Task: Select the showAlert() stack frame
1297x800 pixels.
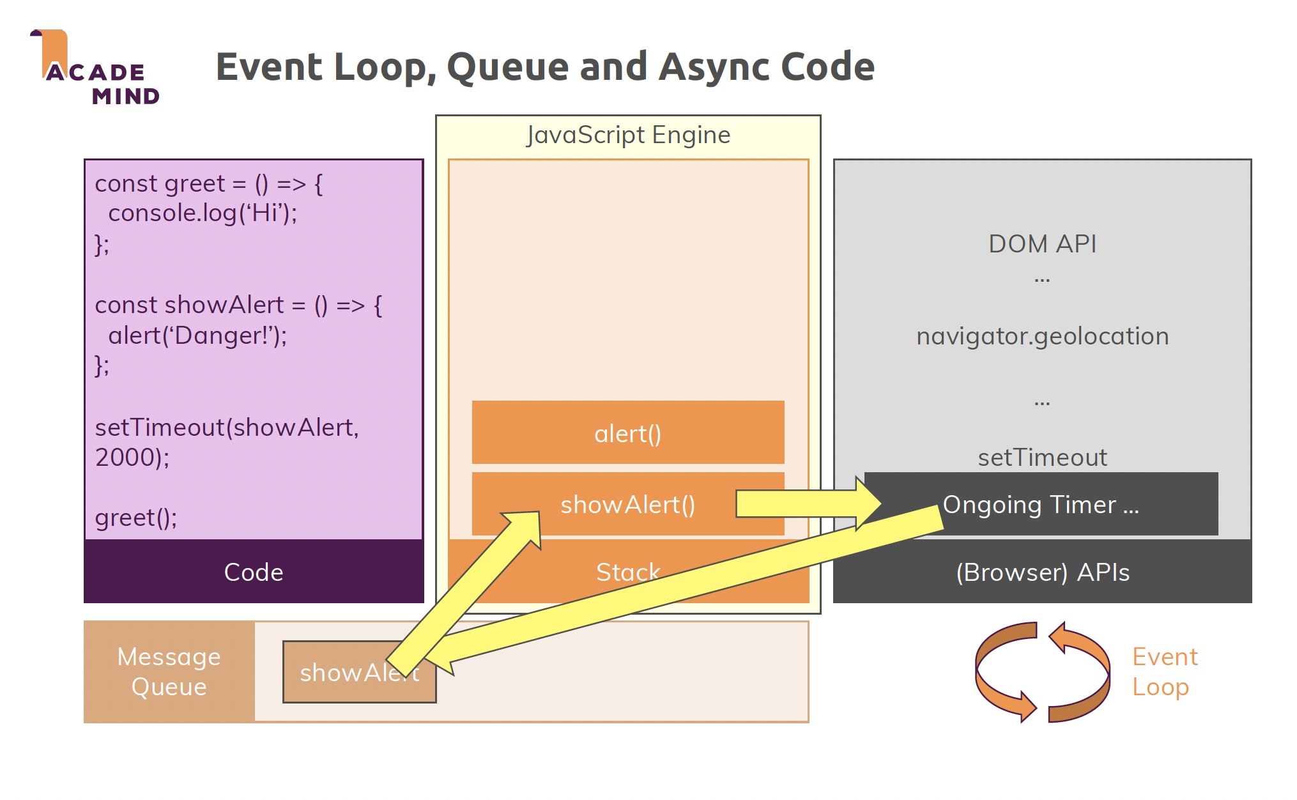Action: coord(628,504)
